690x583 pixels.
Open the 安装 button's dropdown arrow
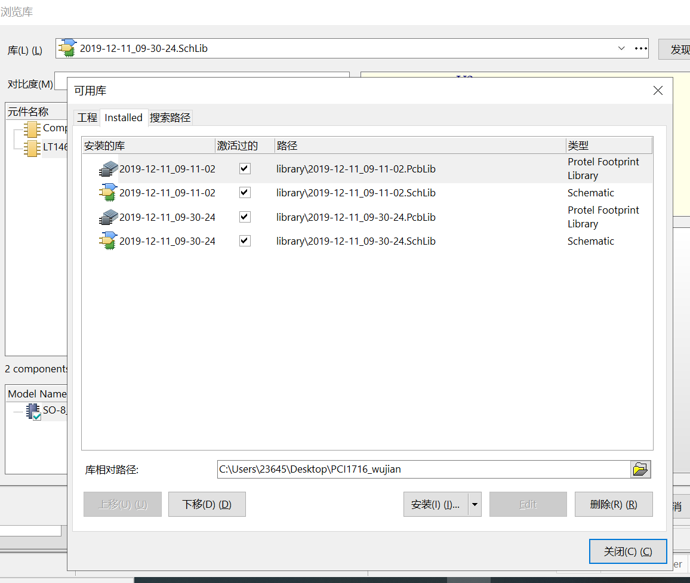[x=475, y=504]
